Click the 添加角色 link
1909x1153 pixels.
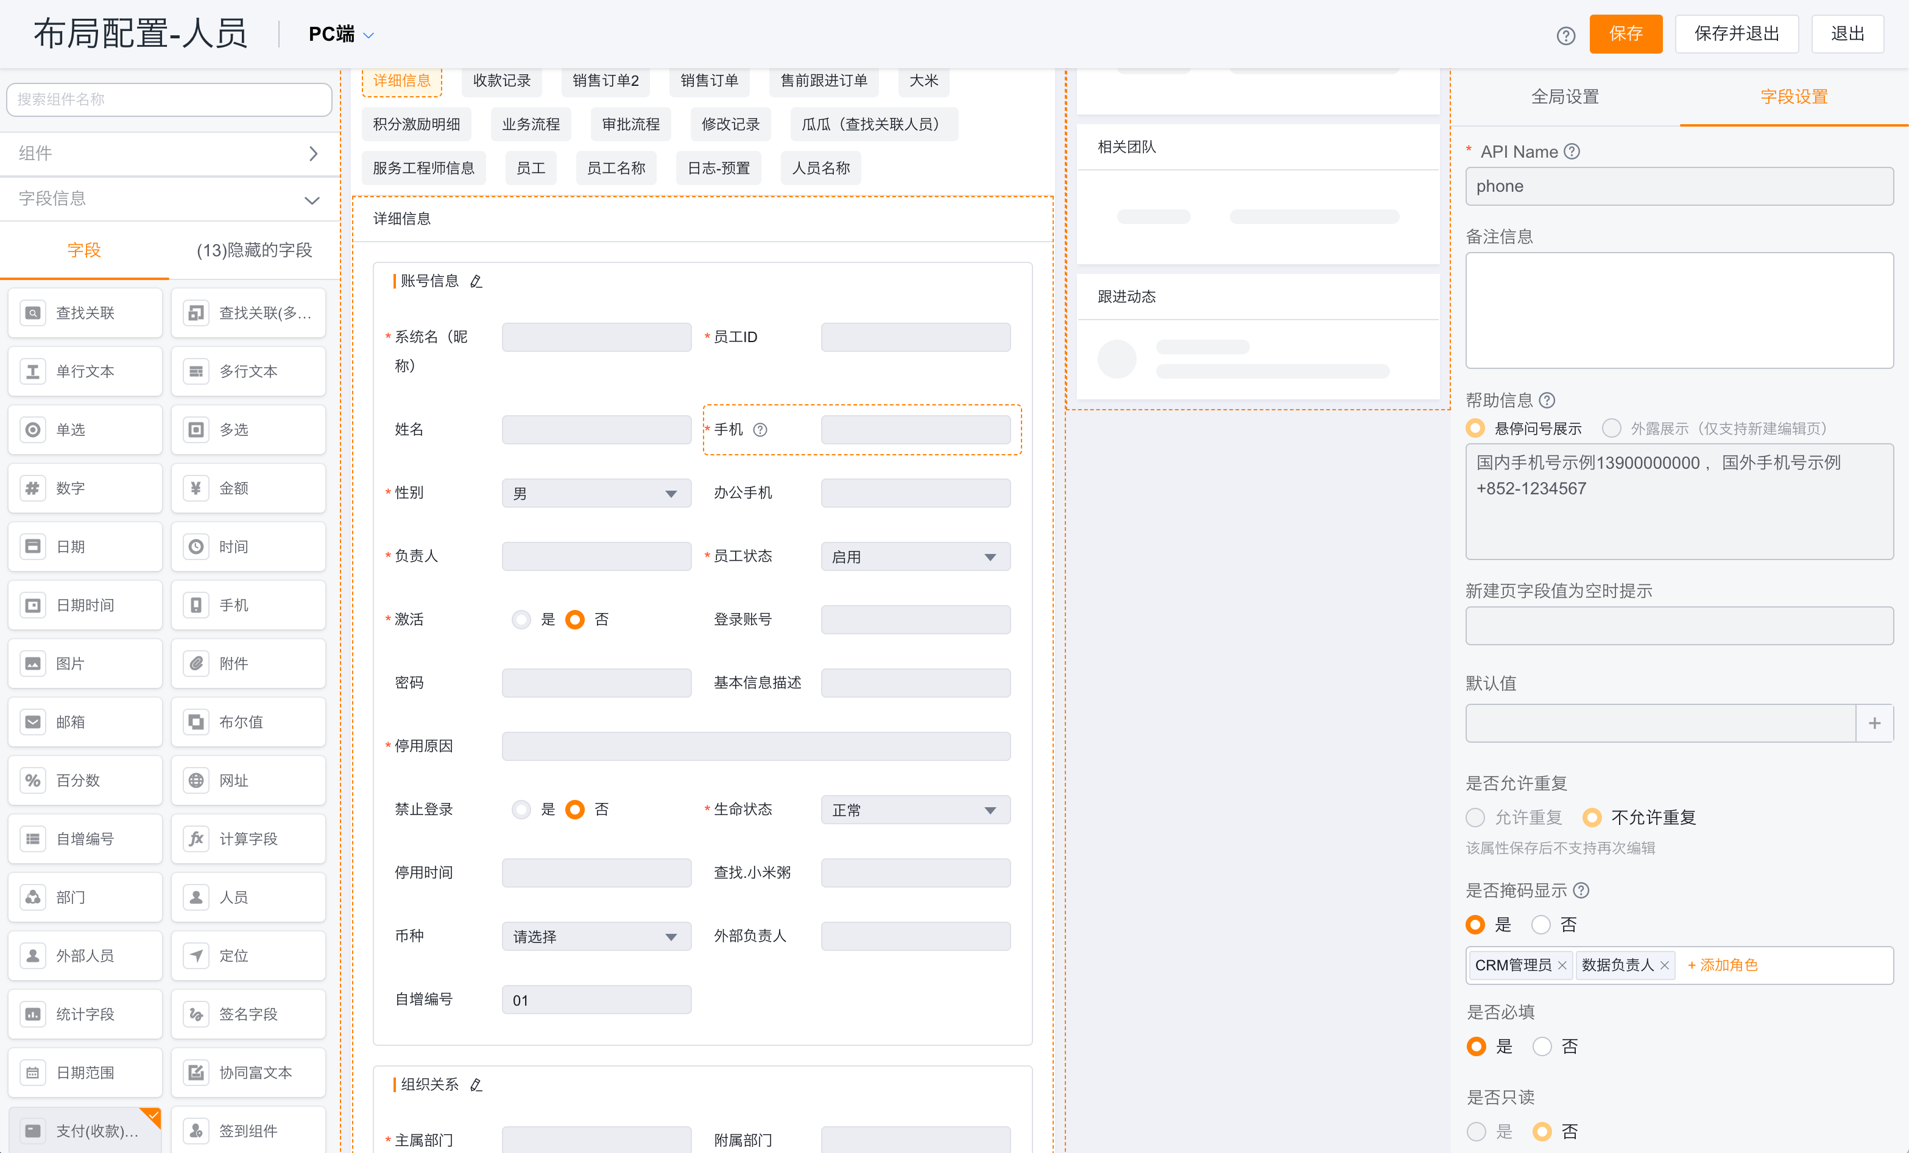click(x=1722, y=965)
